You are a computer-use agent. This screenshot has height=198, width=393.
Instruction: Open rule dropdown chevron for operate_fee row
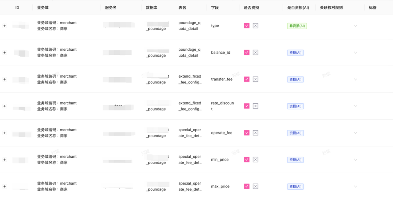pyautogui.click(x=356, y=133)
